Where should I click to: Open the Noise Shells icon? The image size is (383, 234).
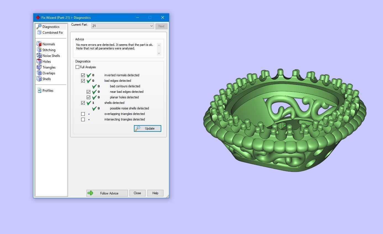pyautogui.click(x=39, y=56)
